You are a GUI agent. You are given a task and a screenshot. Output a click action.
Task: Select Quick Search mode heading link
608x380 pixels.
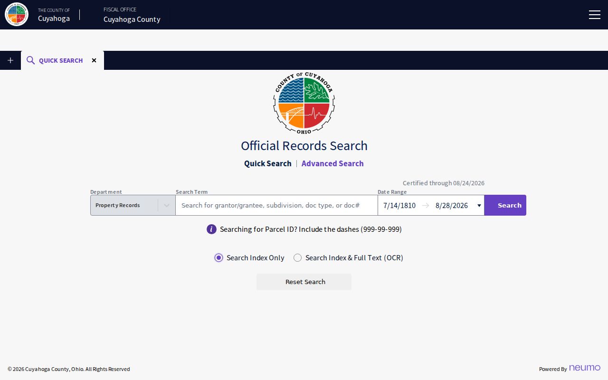pos(268,163)
